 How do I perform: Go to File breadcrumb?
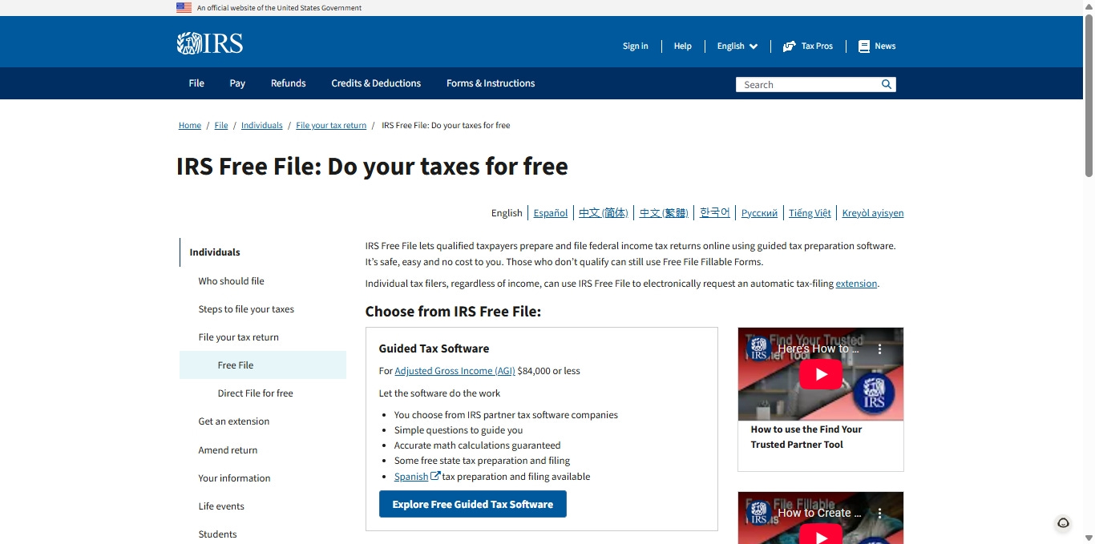tap(221, 126)
